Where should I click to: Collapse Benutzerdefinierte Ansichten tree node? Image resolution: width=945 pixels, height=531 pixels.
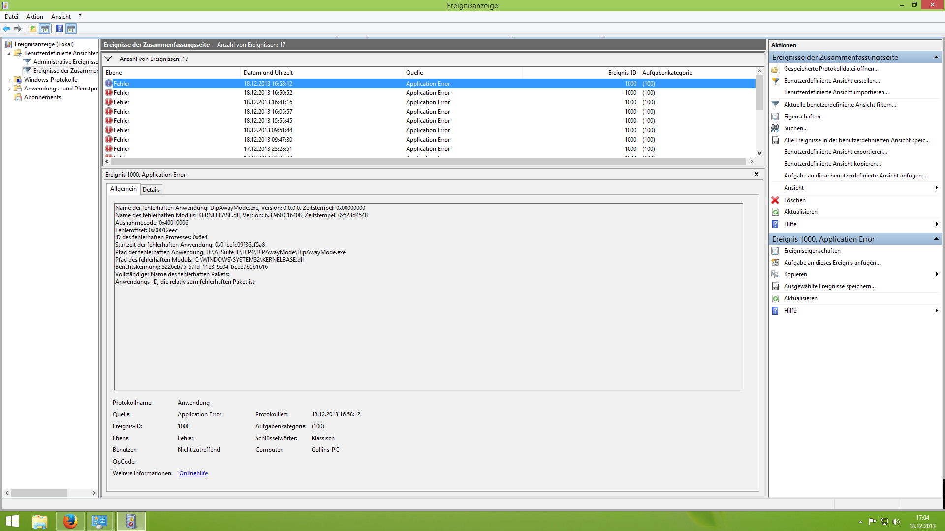tap(9, 54)
